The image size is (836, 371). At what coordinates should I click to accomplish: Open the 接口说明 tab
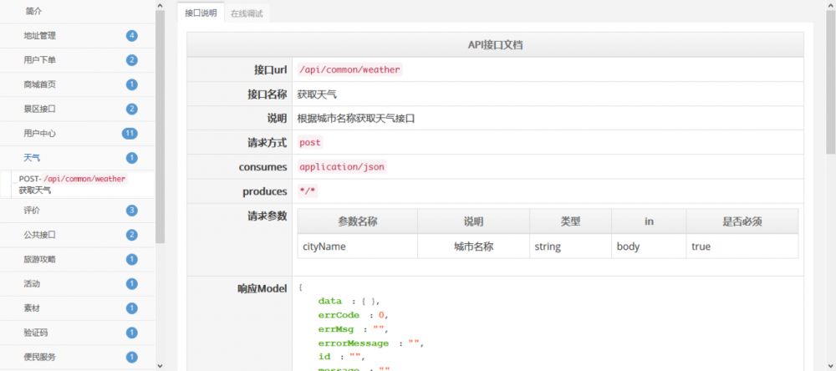pyautogui.click(x=201, y=13)
